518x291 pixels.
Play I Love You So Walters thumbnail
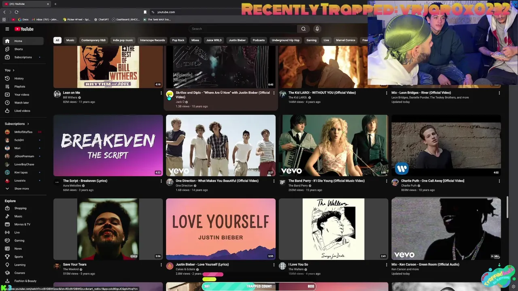pyautogui.click(x=333, y=229)
